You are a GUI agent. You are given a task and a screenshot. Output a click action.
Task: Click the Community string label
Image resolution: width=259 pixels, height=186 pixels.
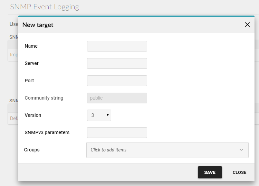[44, 98]
